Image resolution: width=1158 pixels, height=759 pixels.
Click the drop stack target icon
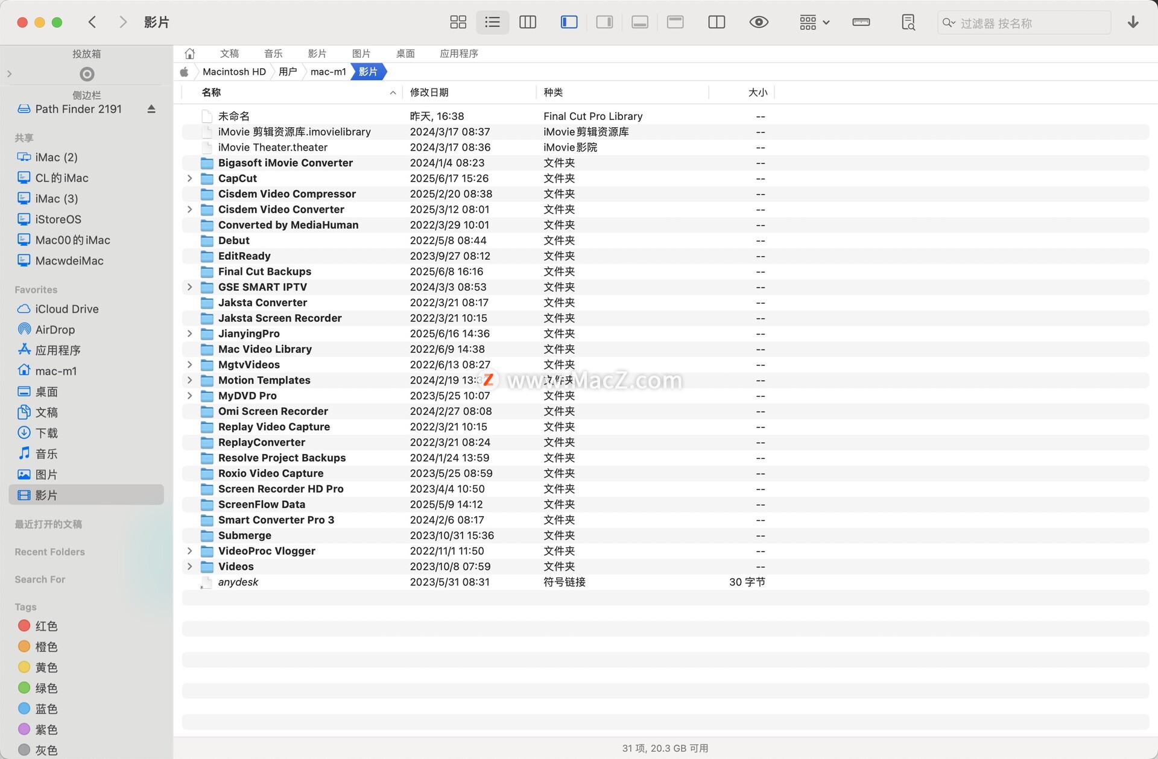pos(87,74)
